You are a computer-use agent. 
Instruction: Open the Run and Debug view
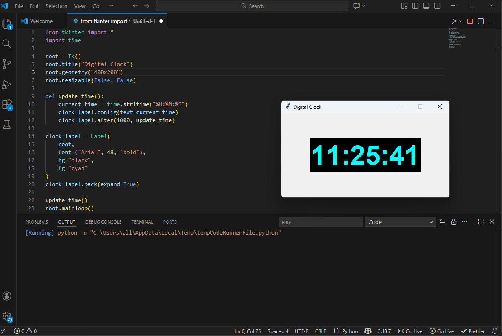tap(7, 85)
